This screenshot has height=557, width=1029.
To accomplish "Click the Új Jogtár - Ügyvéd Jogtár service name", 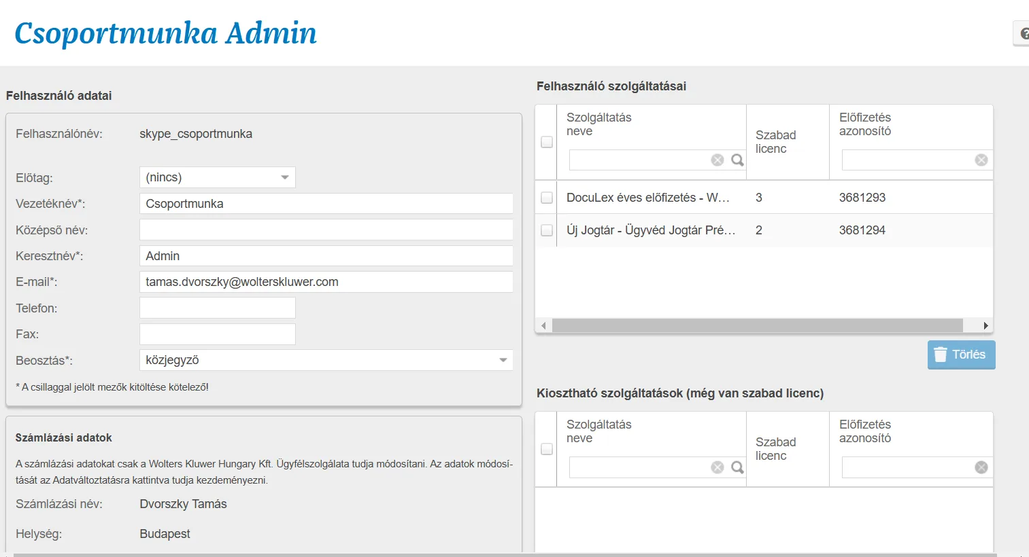I will point(651,230).
